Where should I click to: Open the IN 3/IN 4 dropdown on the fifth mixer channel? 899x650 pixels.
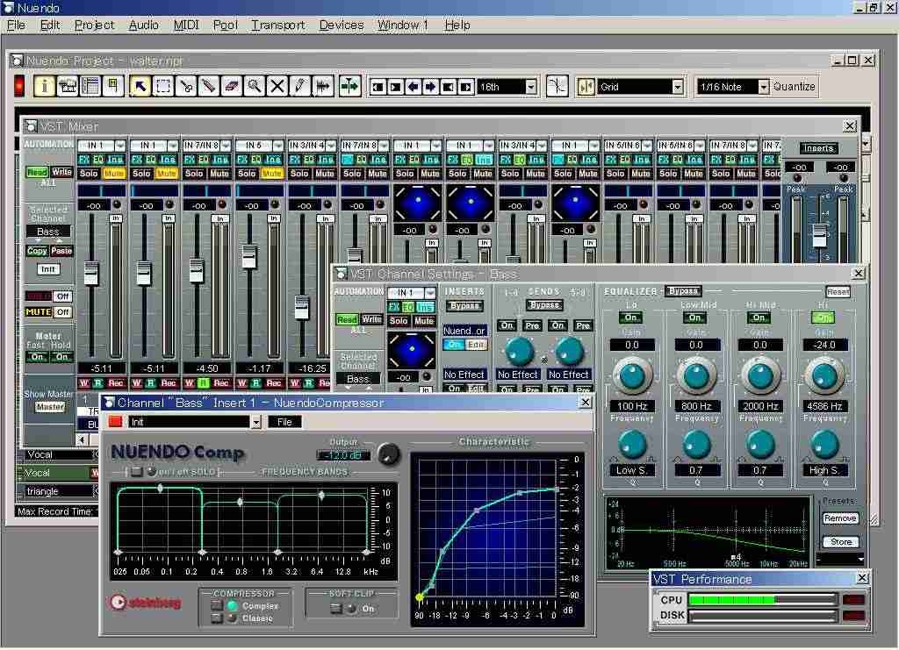(x=331, y=146)
